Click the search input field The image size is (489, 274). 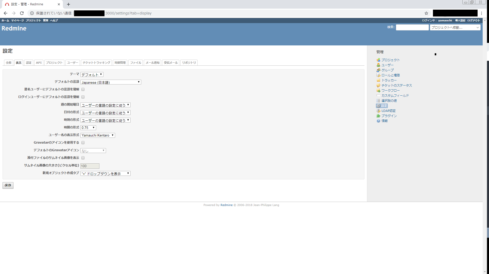(x=412, y=27)
